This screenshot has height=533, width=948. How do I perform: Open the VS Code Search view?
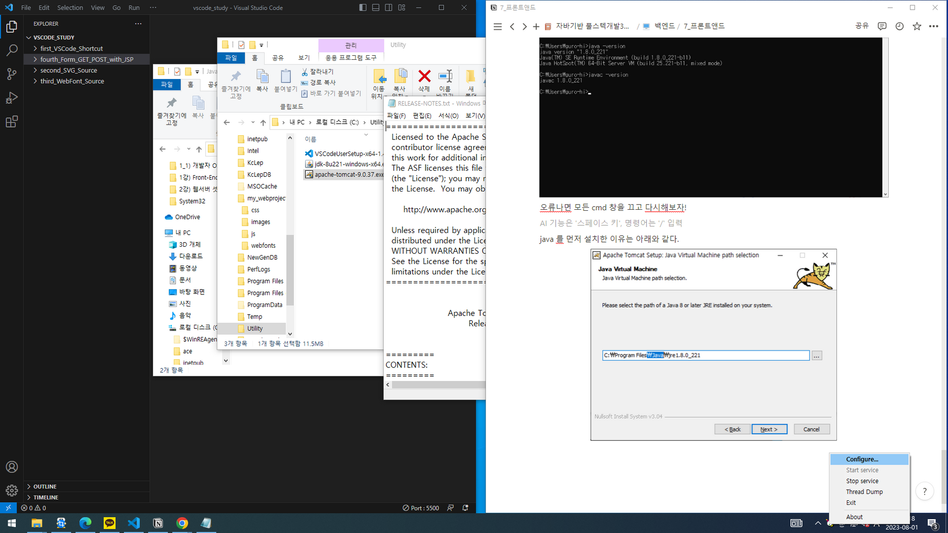click(x=12, y=50)
